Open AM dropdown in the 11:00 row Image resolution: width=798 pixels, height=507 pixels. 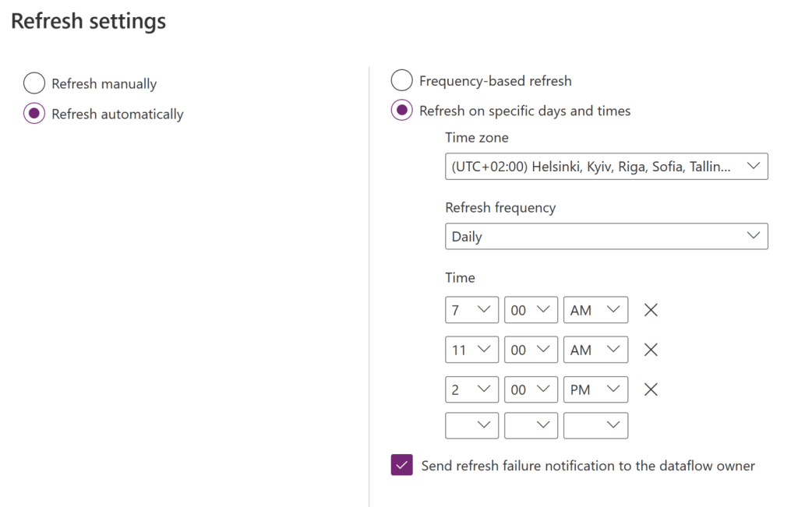(x=595, y=350)
